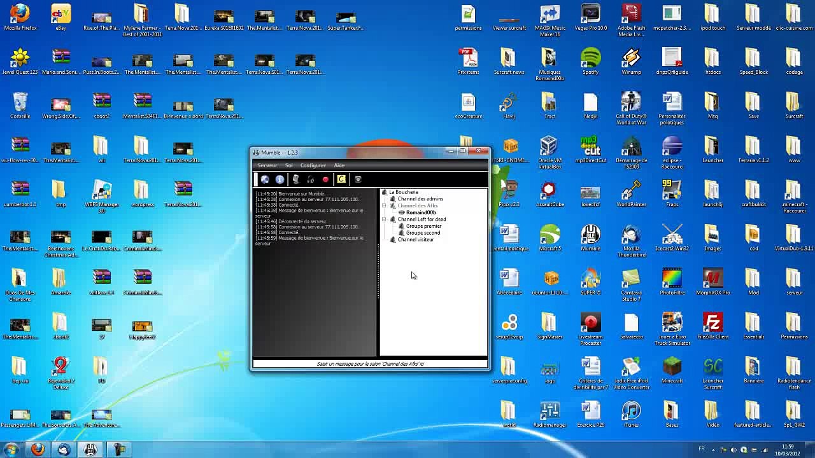The height and width of the screenshot is (458, 815).
Task: Open the eclipse Raccourci desktop icon
Action: click(672, 153)
